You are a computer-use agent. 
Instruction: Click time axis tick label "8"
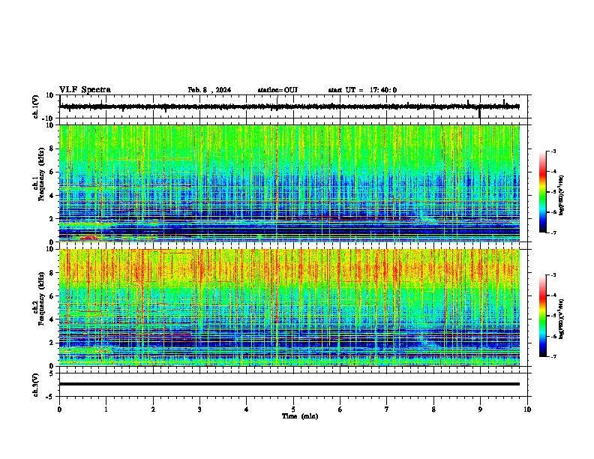(x=433, y=409)
